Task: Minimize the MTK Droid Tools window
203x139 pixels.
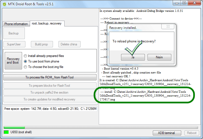Action: pos(177,3)
